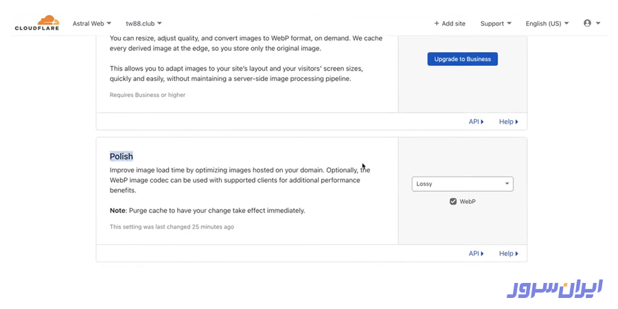Screen dimensions: 618x309
Task: Open the English (US) language menu
Action: tap(547, 23)
